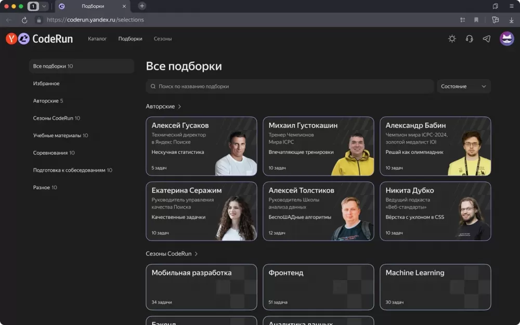Screen dimensions: 520x325
Task: Expand the tab group dropdown arrow
Action: click(44, 6)
